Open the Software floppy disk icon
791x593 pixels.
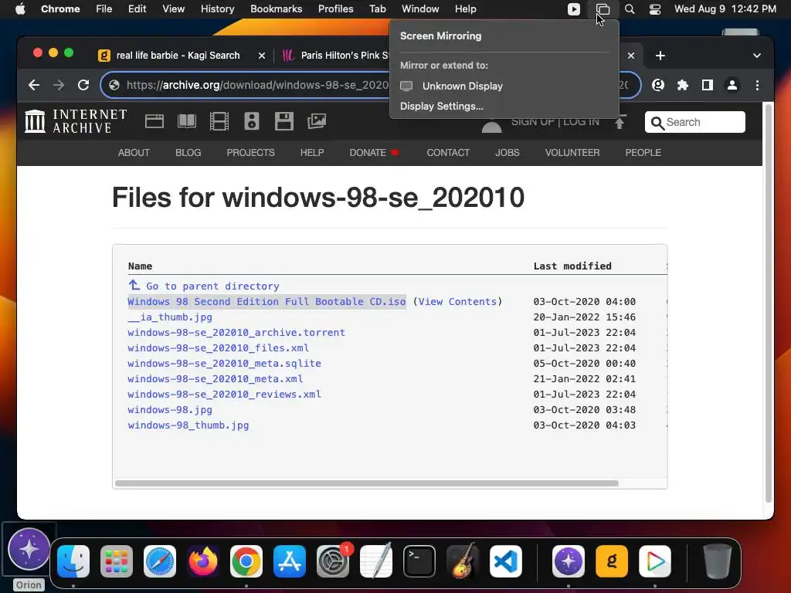(x=284, y=121)
